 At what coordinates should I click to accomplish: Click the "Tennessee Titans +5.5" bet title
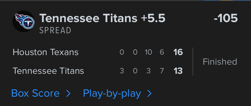click(102, 19)
